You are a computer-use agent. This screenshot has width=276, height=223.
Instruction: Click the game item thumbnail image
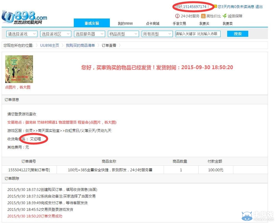pyautogui.click(x=19, y=69)
